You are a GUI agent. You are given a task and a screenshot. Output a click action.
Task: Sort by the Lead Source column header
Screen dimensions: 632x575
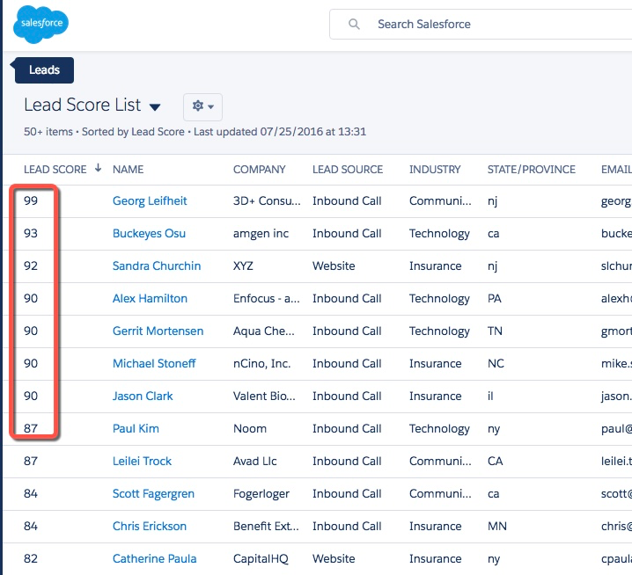(348, 170)
